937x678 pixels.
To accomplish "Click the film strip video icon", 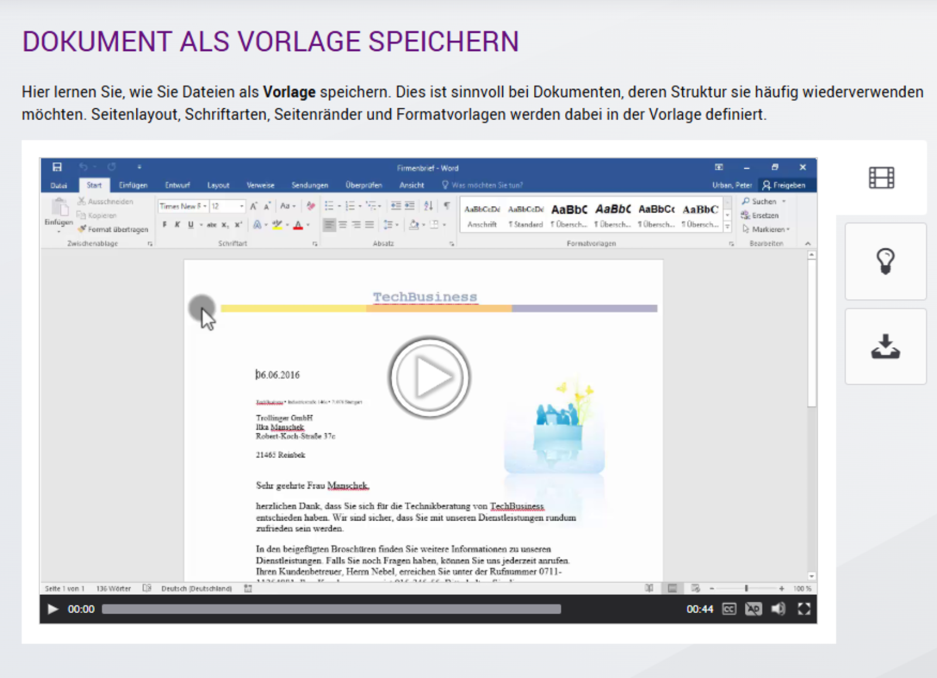I will coord(881,177).
